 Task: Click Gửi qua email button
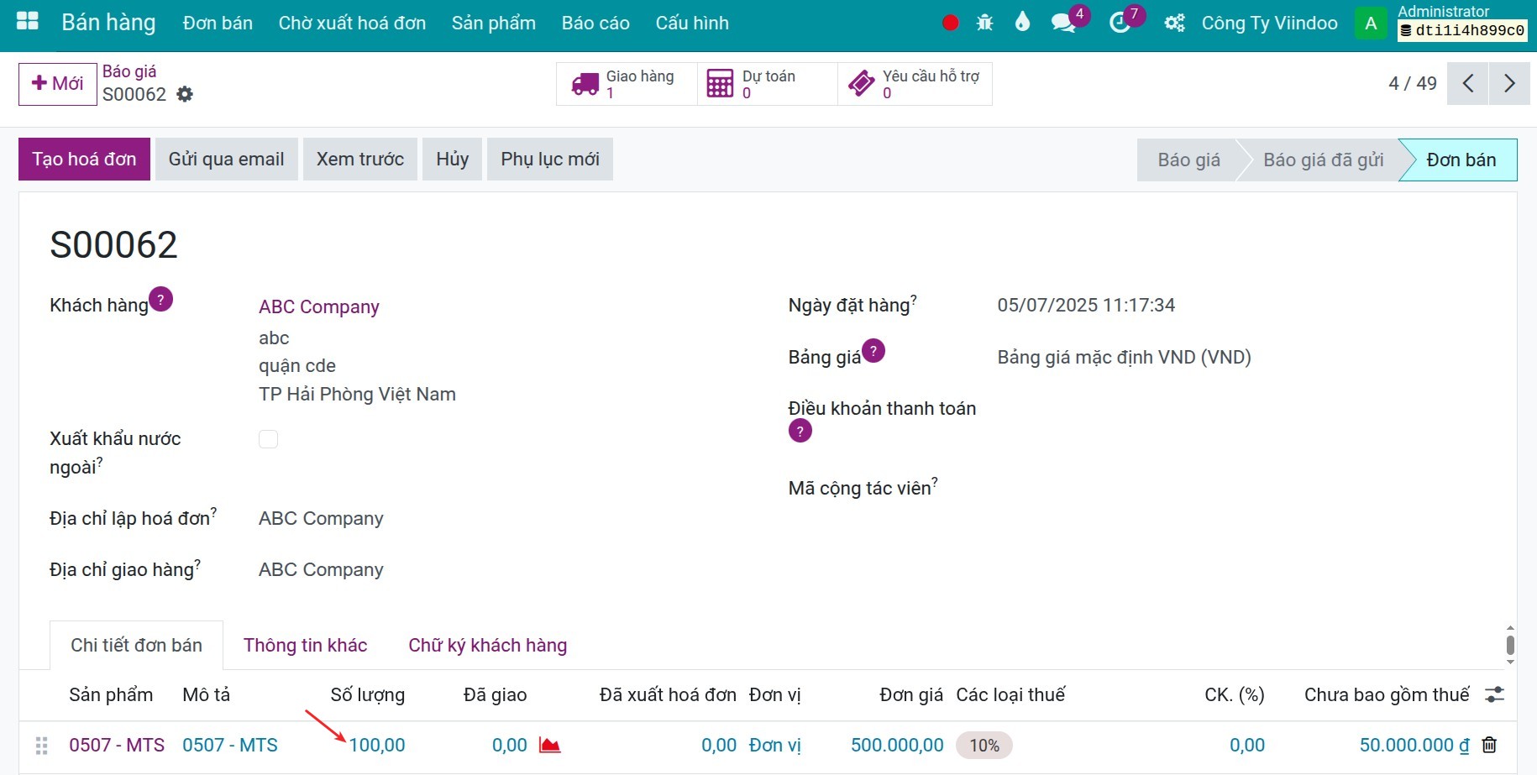226,160
